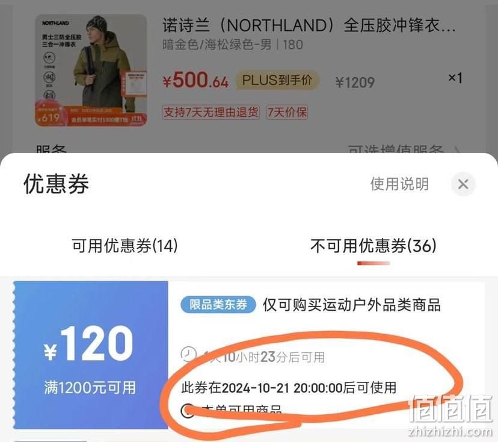This screenshot has width=498, height=442.
Task: Open 使用说明 usage instructions
Action: (x=399, y=184)
